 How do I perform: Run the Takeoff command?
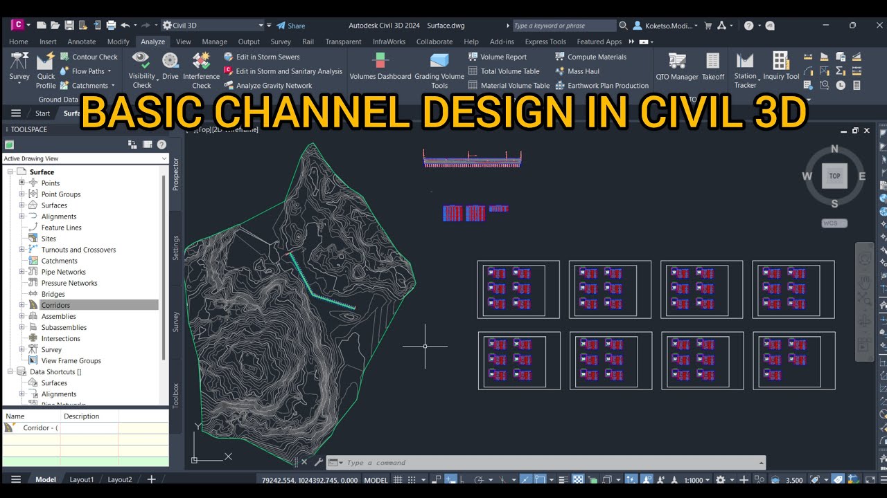pyautogui.click(x=713, y=67)
